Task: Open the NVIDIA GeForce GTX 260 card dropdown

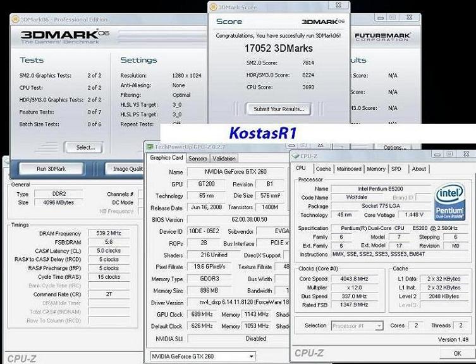Action: click(203, 356)
